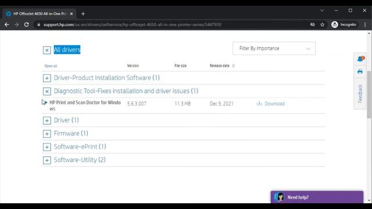Open a new browser tab
The height and width of the screenshot is (209, 372).
click(x=83, y=14)
